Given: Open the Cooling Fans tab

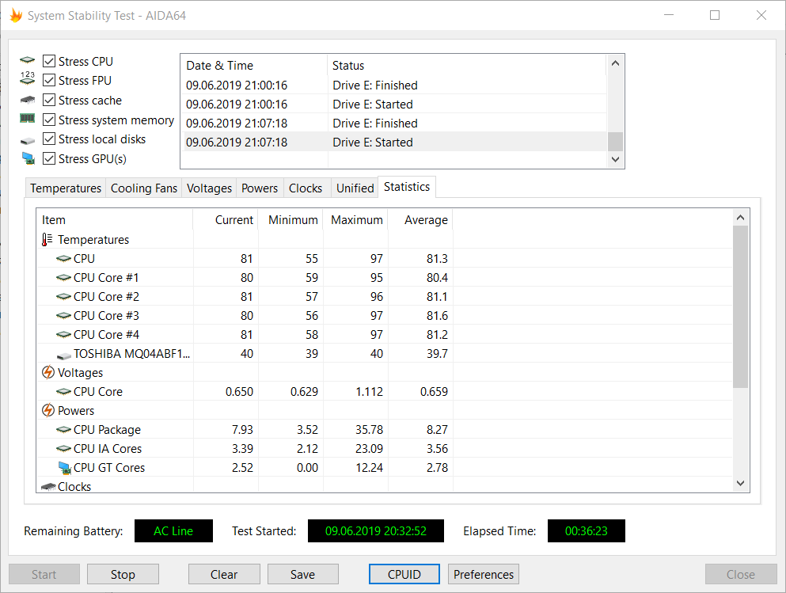Looking at the screenshot, I should point(144,188).
